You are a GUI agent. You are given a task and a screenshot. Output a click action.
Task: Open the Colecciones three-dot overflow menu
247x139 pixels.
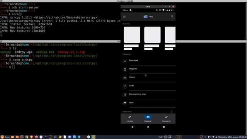[172, 112]
